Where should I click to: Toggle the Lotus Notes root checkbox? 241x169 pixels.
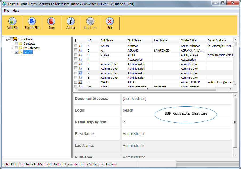click(x=11, y=39)
